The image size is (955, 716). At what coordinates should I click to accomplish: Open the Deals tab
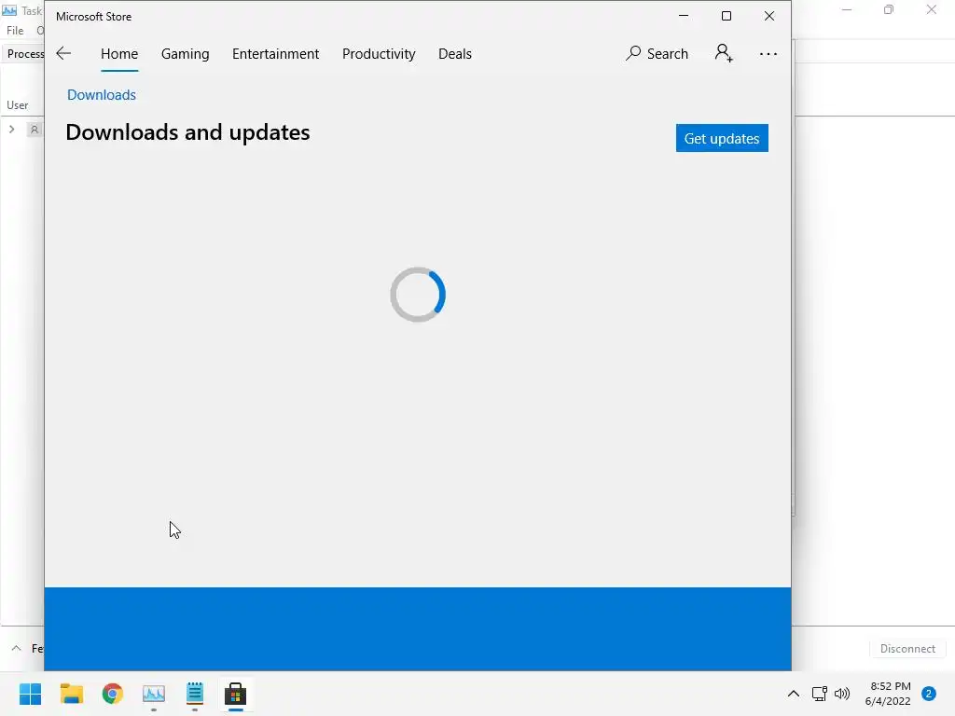pos(455,53)
